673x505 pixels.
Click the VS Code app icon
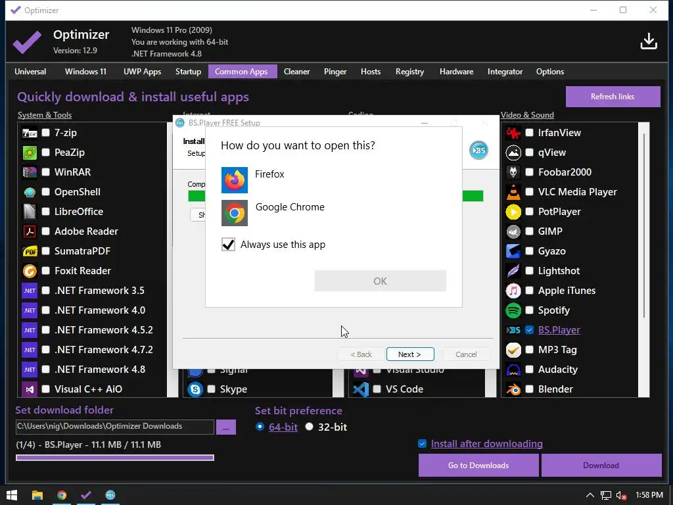point(361,389)
